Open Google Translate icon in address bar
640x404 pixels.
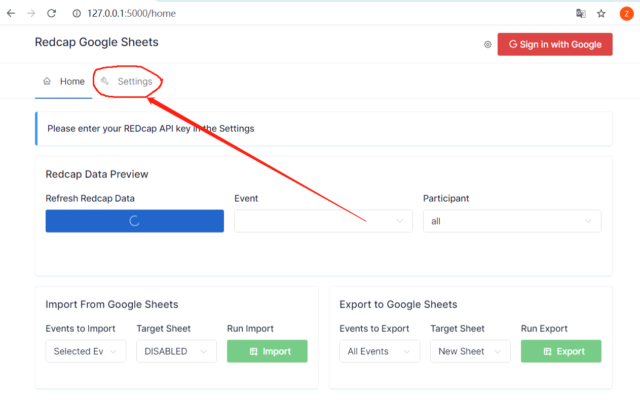coord(580,14)
